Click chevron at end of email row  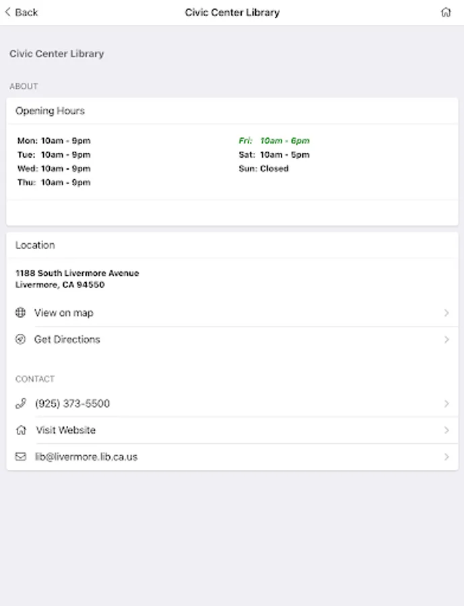446,457
